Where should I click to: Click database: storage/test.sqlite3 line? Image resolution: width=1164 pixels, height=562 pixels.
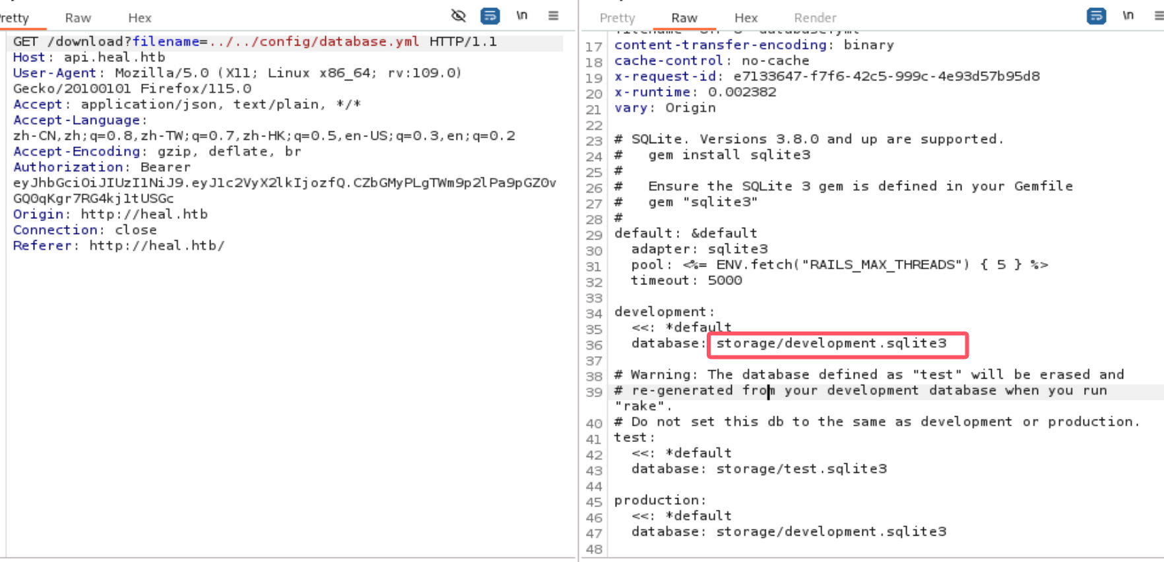click(x=759, y=469)
